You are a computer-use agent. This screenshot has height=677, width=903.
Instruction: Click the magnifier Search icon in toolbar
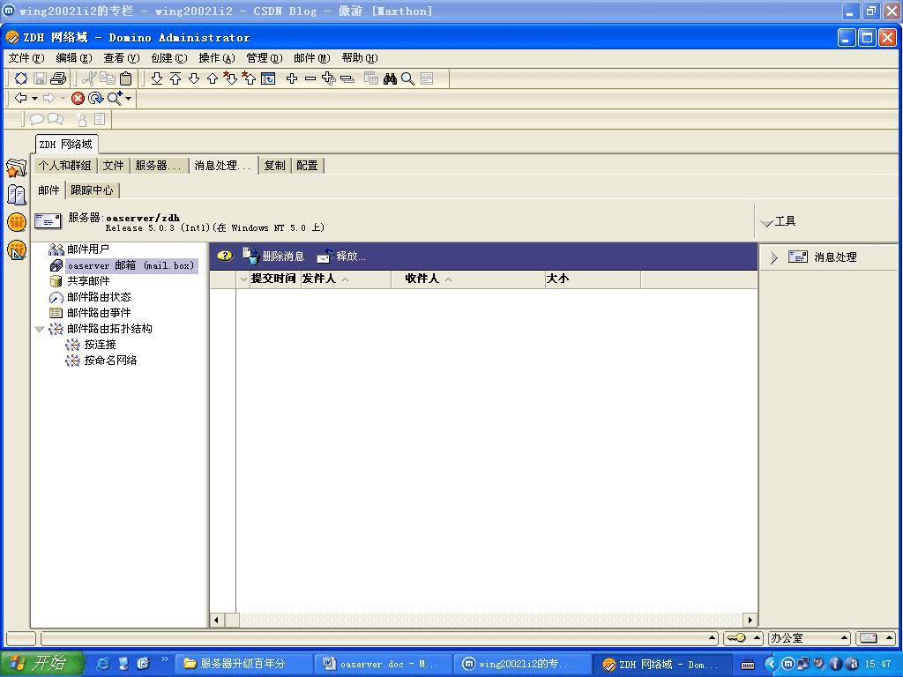407,78
